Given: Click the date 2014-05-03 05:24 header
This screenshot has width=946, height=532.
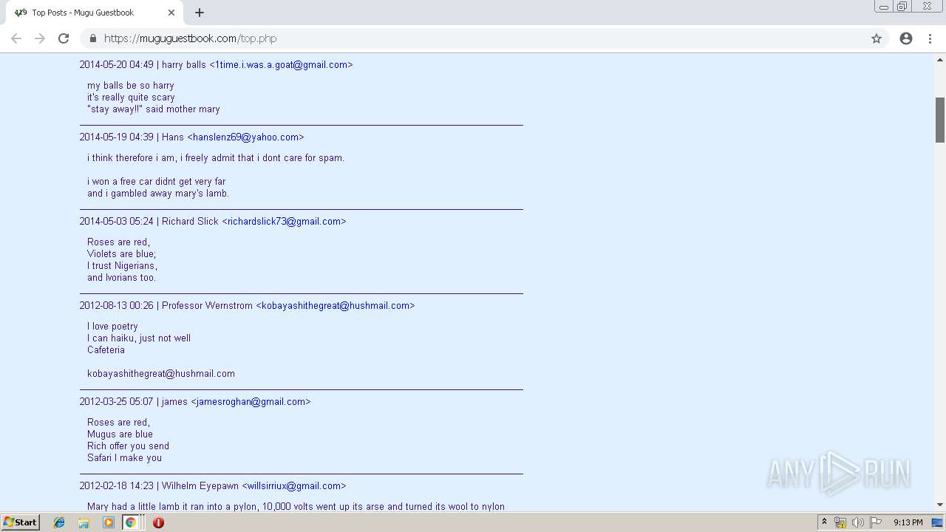Looking at the screenshot, I should pos(117,222).
